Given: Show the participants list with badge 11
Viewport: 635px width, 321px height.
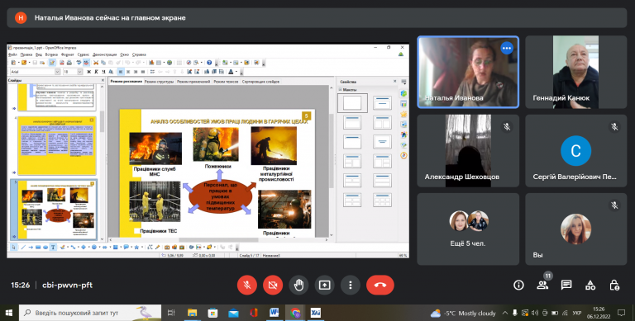Looking at the screenshot, I should 542,284.
